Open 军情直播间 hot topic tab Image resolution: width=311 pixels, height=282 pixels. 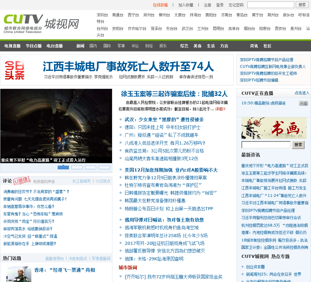pos(101,258)
